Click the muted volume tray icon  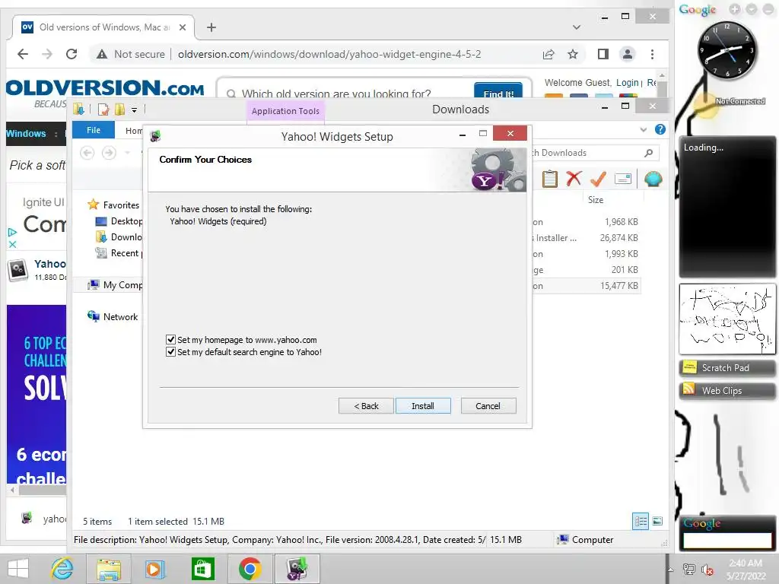[x=707, y=570]
